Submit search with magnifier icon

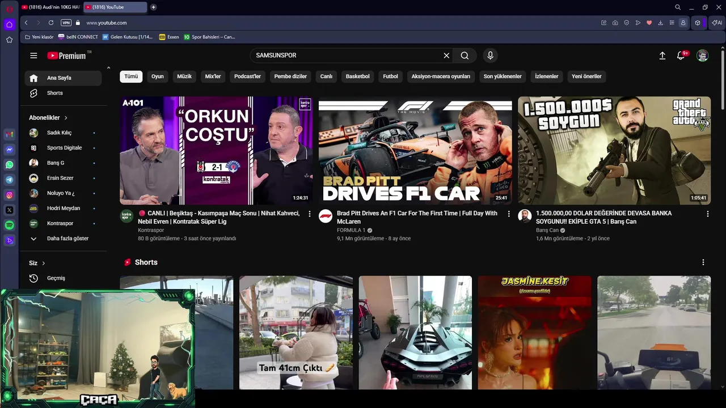pos(465,56)
